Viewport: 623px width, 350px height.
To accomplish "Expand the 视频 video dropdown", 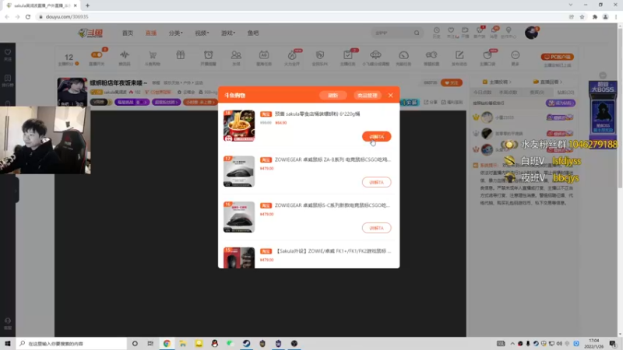I will tap(202, 33).
